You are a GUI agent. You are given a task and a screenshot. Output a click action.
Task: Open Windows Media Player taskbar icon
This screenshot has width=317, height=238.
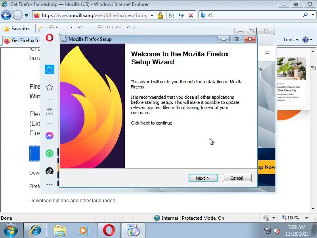84,230
